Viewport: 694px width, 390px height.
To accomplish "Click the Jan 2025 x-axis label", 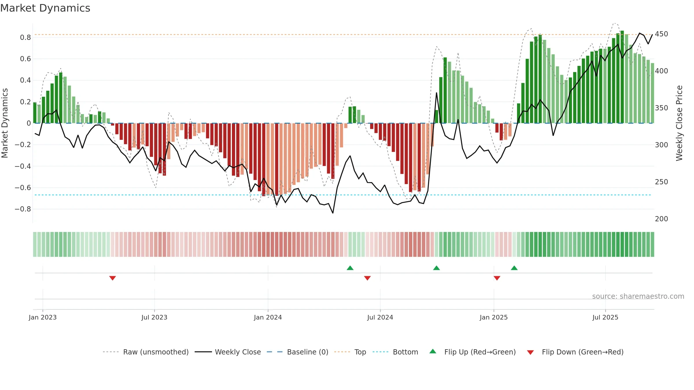I will tap(494, 317).
